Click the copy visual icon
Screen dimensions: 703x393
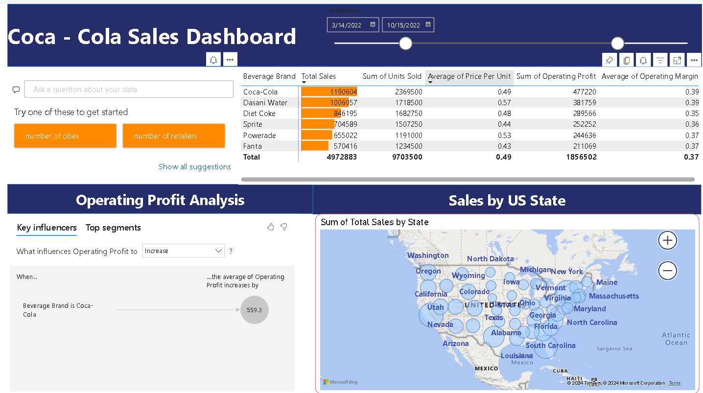[x=627, y=60]
